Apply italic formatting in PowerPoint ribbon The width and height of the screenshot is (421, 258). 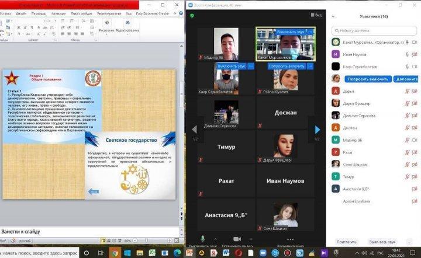coord(25,27)
